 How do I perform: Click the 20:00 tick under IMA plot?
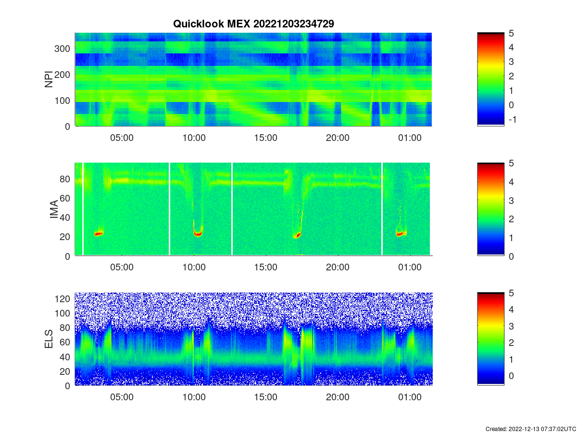pyautogui.click(x=338, y=267)
